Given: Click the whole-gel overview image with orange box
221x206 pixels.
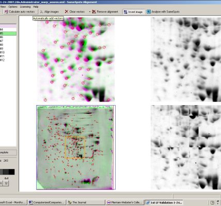Looking at the screenshot, I should 76,147.
